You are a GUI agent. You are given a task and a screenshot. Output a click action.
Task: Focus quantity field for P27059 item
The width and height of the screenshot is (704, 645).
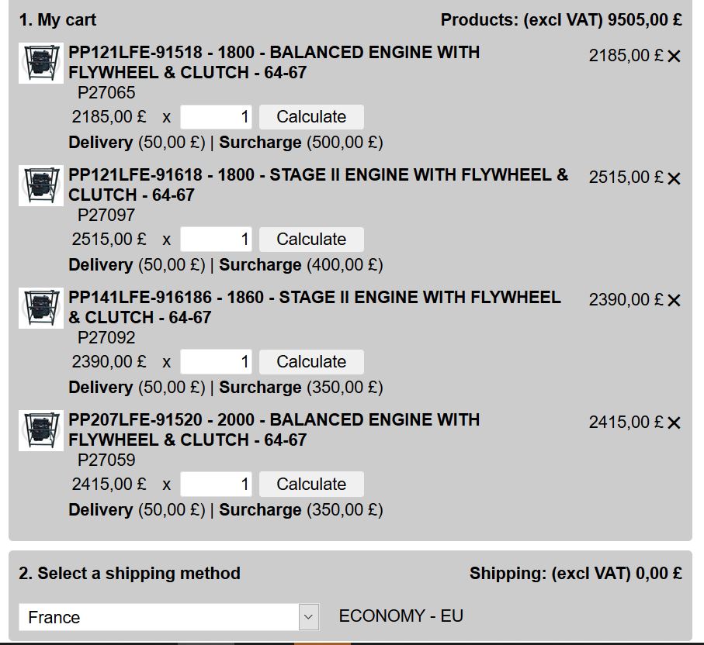click(216, 484)
